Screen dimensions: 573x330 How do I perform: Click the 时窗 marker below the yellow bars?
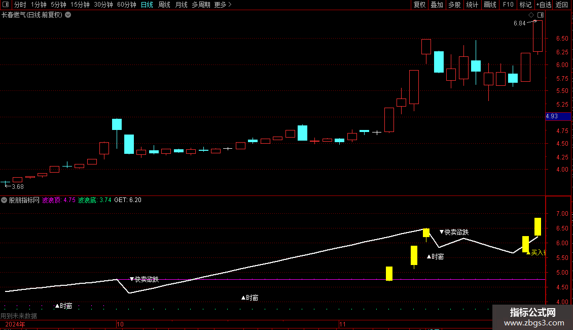click(435, 257)
